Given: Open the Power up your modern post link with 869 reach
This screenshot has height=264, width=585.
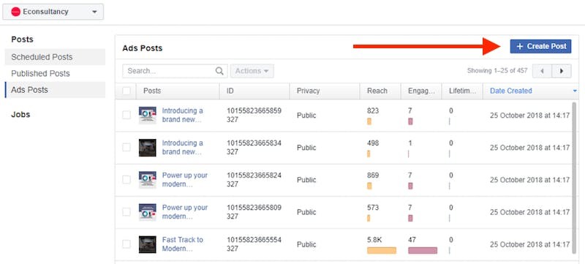Looking at the screenshot, I should [x=185, y=180].
